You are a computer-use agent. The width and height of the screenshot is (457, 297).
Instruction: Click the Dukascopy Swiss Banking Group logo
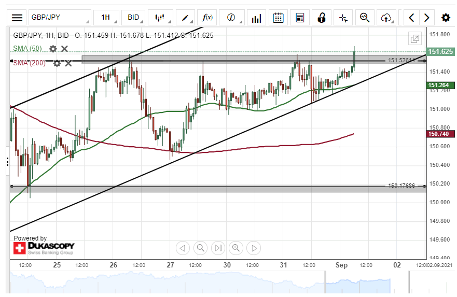coord(44,247)
